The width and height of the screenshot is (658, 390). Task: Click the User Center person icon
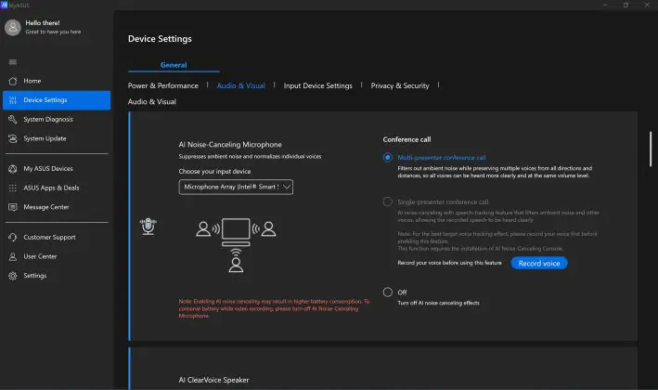[x=13, y=256]
